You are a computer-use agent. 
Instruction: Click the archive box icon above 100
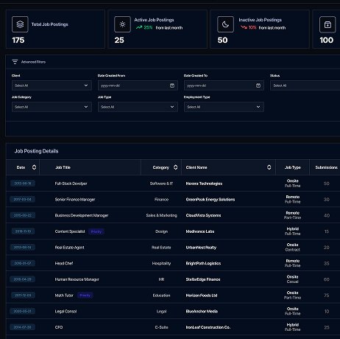coord(327,24)
